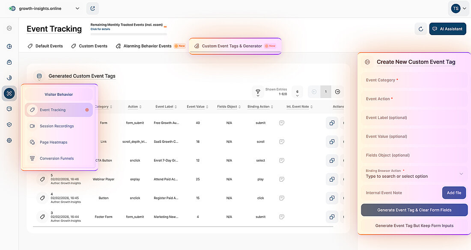Open the note icon for the Footer Form row

click(x=282, y=217)
